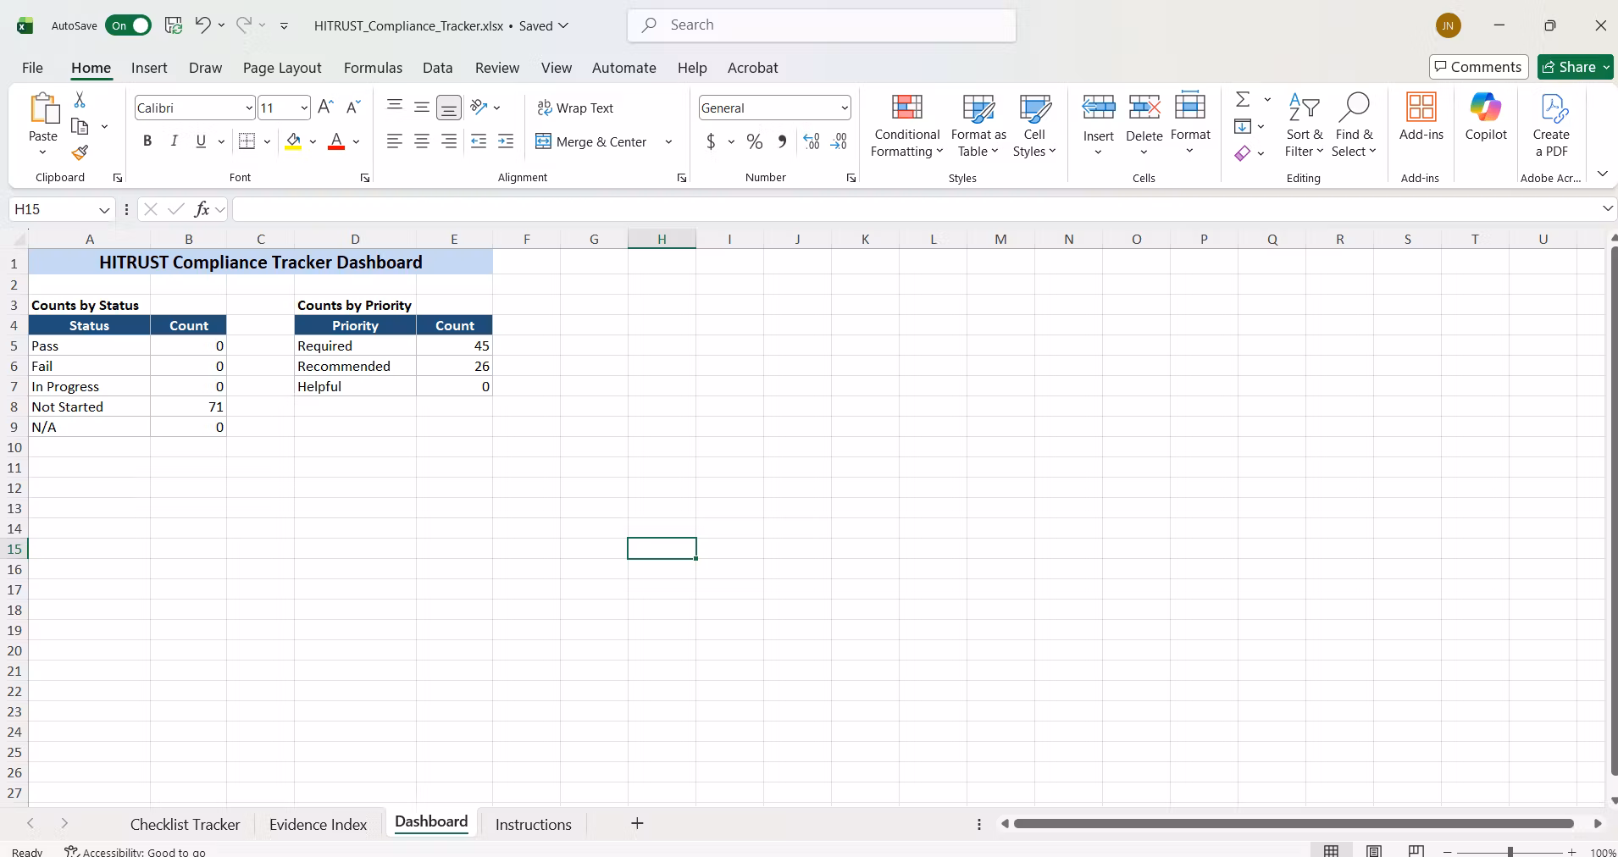Screen dimensions: 1618x857
Task: Apply the yellow Fill Color swatch
Action: coord(293,141)
